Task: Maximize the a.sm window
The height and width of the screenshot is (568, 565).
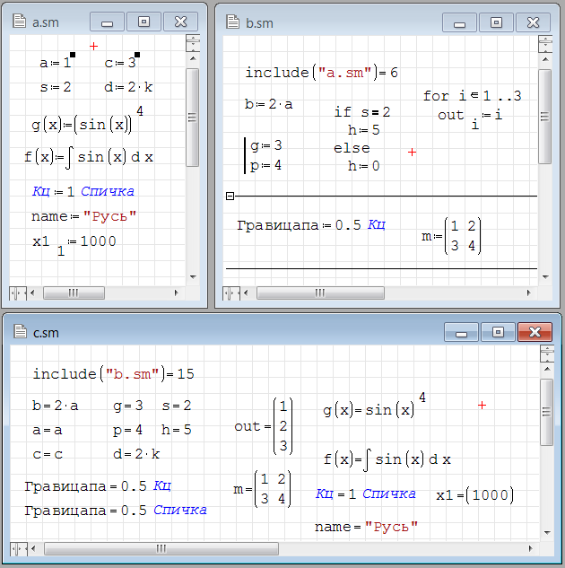Action: (144, 22)
